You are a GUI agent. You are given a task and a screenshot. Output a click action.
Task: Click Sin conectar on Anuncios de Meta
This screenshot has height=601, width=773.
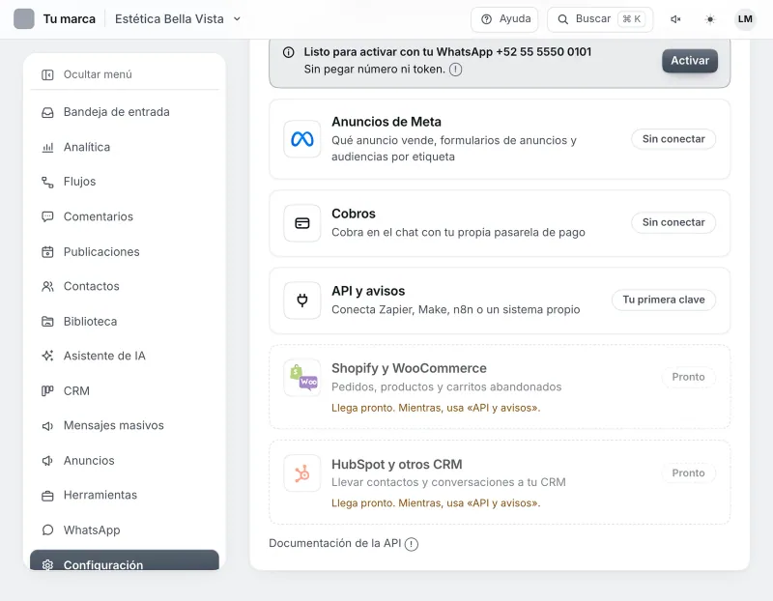click(x=673, y=139)
